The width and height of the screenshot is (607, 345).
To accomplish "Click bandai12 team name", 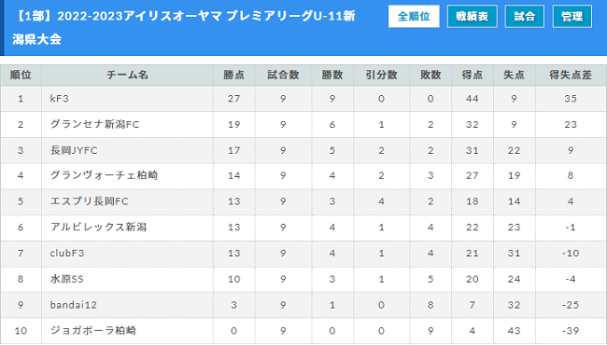I will pos(73,305).
